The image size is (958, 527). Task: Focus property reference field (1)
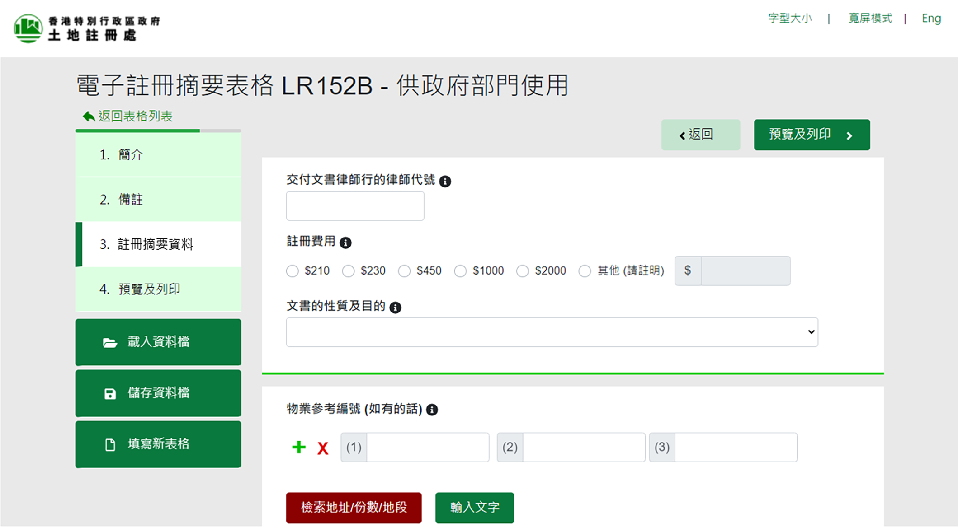(428, 447)
